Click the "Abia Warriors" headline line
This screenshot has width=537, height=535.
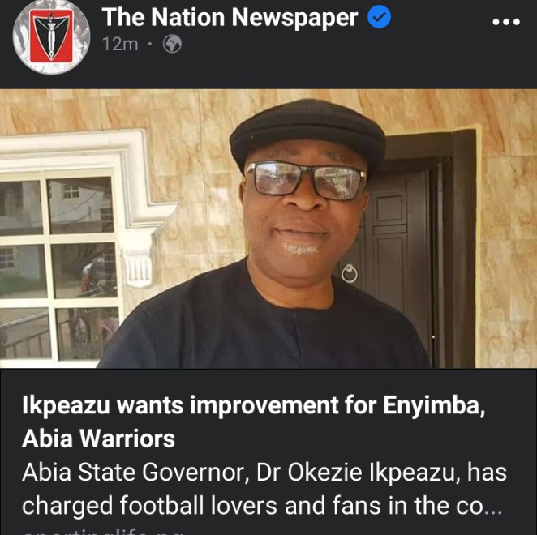(99, 439)
